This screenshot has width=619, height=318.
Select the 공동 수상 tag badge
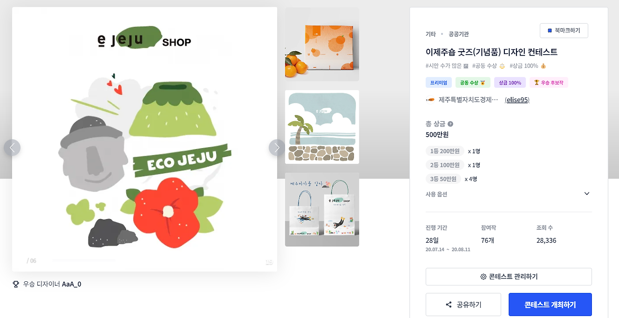pos(473,83)
